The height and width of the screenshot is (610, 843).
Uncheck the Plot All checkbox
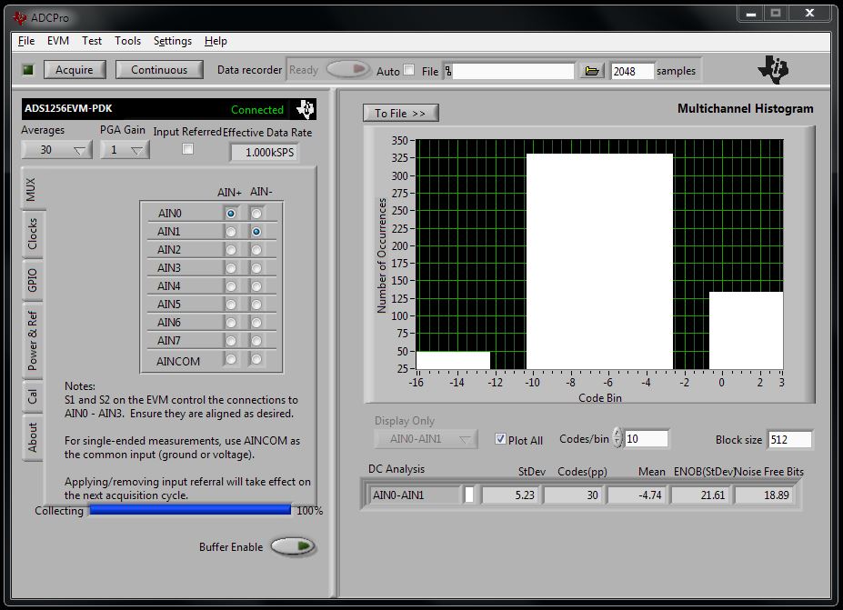[500, 439]
